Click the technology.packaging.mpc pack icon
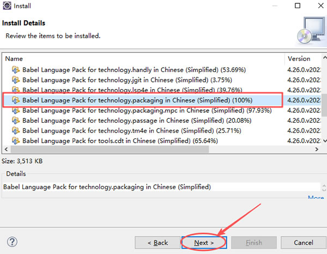The width and height of the screenshot is (327, 254). (x=16, y=111)
